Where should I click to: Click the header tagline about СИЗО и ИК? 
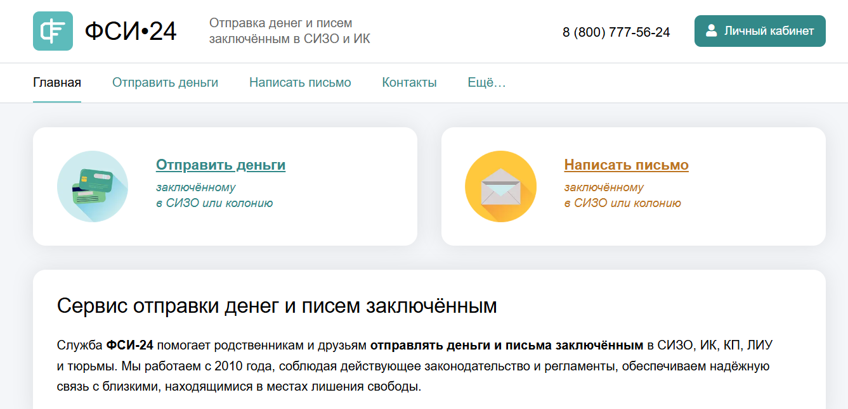[289, 31]
